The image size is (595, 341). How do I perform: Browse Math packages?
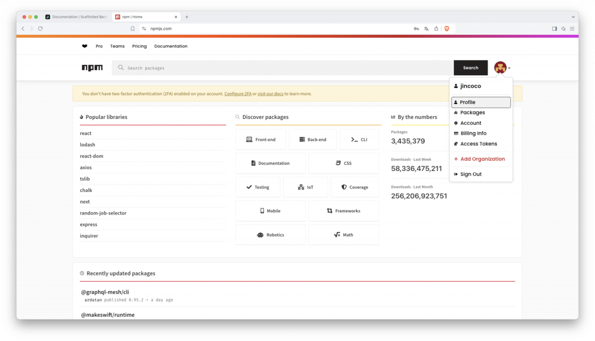(x=343, y=235)
